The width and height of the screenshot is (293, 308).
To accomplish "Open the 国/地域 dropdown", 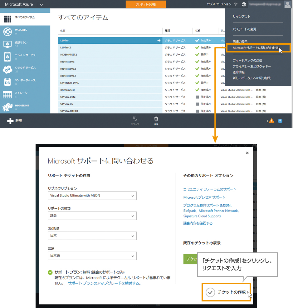I will [92, 236].
